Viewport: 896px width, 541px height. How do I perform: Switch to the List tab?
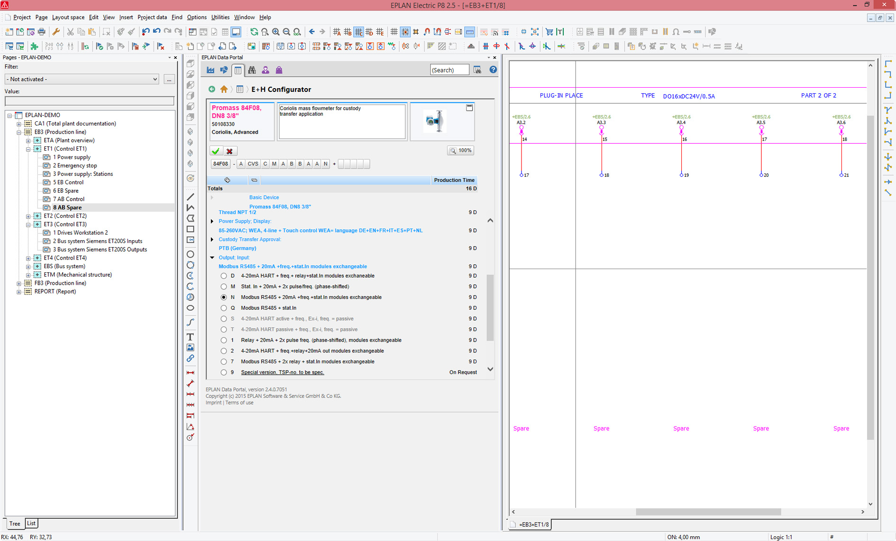(x=31, y=523)
